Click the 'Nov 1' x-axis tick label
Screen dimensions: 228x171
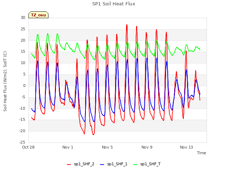point(68,147)
